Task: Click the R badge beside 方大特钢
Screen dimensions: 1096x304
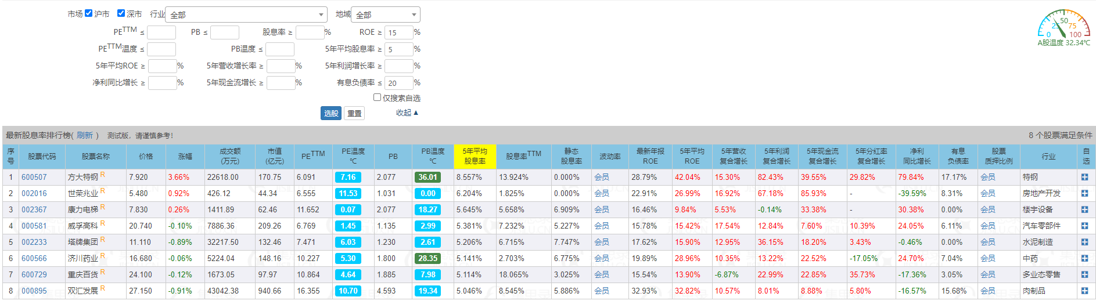Action: pos(103,175)
